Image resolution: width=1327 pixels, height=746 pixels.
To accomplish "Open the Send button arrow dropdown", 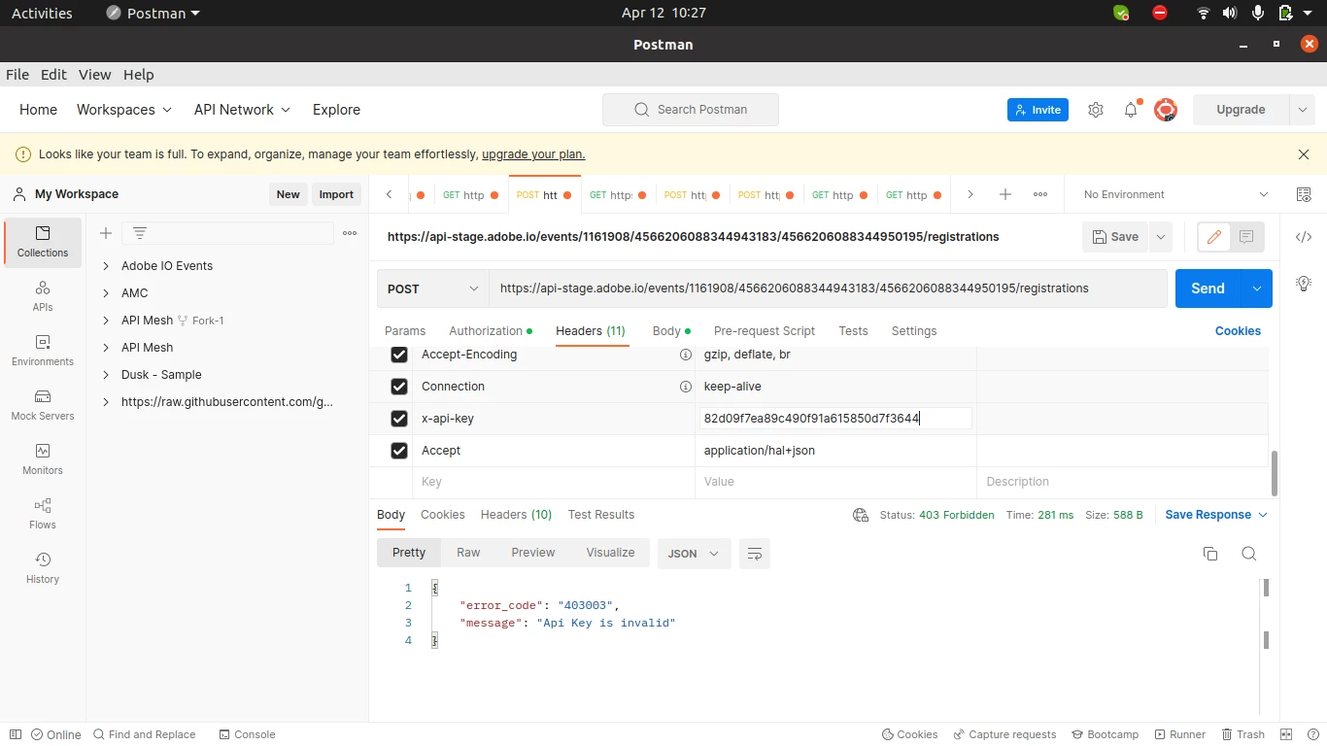I will (x=1257, y=288).
